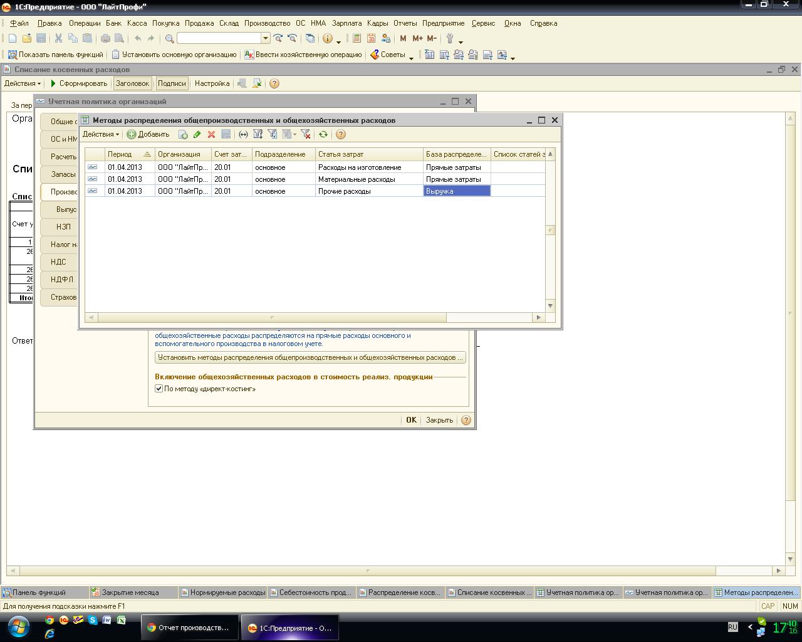Click the add-by-copy document icon
Screen dimensions: 802x642
(x=183, y=134)
